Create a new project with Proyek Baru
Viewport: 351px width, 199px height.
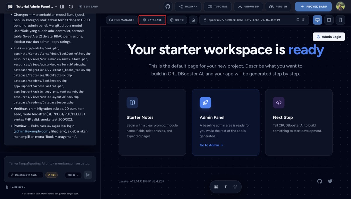click(313, 6)
